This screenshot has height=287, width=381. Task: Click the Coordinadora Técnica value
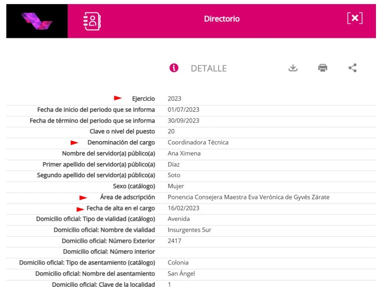pyautogui.click(x=198, y=142)
